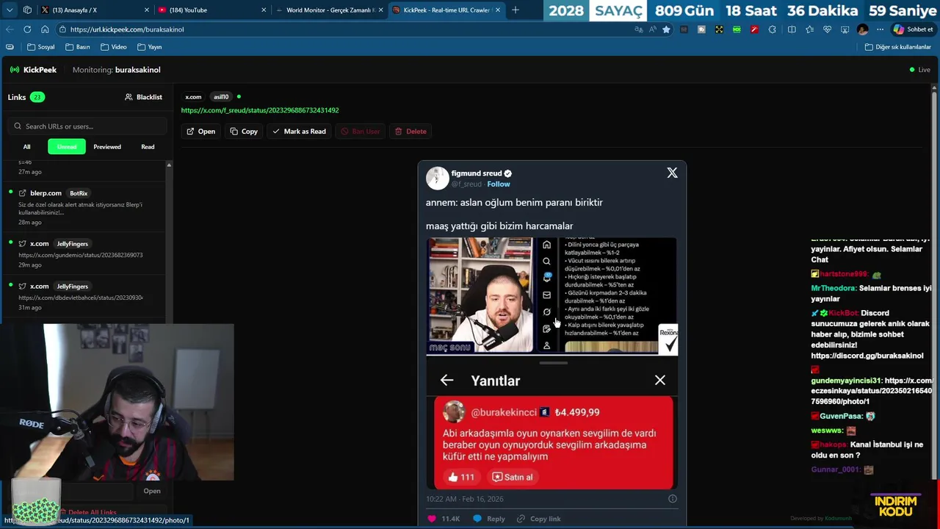
Task: Open the browser settings and more menu
Action: click(880, 29)
